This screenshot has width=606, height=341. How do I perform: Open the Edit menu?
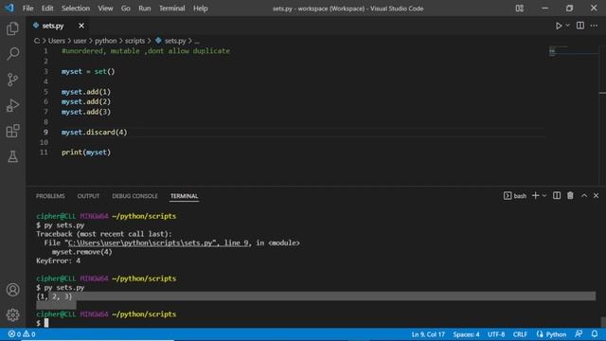tap(47, 9)
